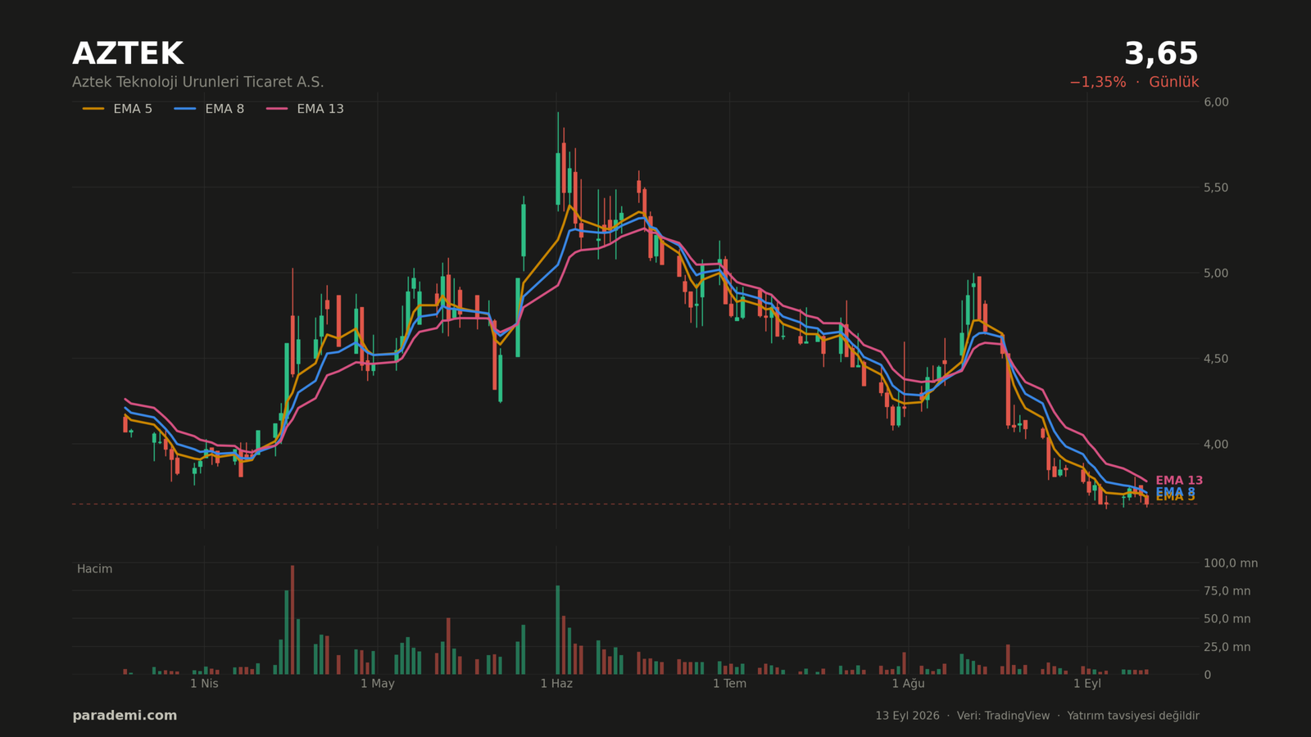The height and width of the screenshot is (737, 1311).
Task: Click the 1 Ağu date label
Action: point(908,684)
